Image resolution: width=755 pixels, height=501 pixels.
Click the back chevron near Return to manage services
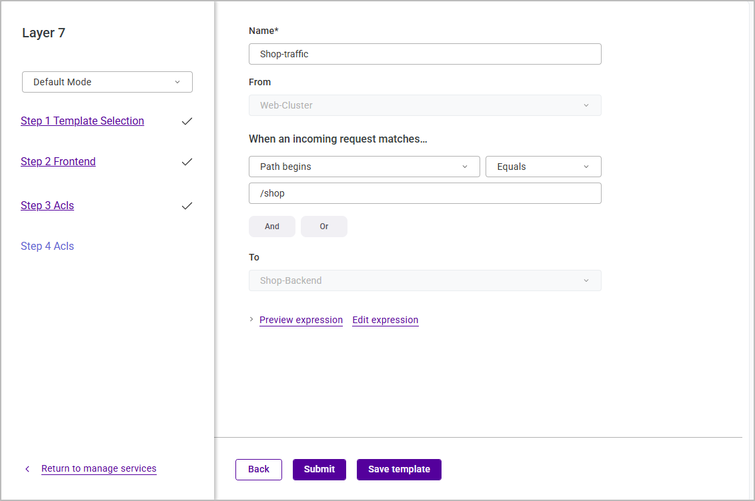click(27, 469)
